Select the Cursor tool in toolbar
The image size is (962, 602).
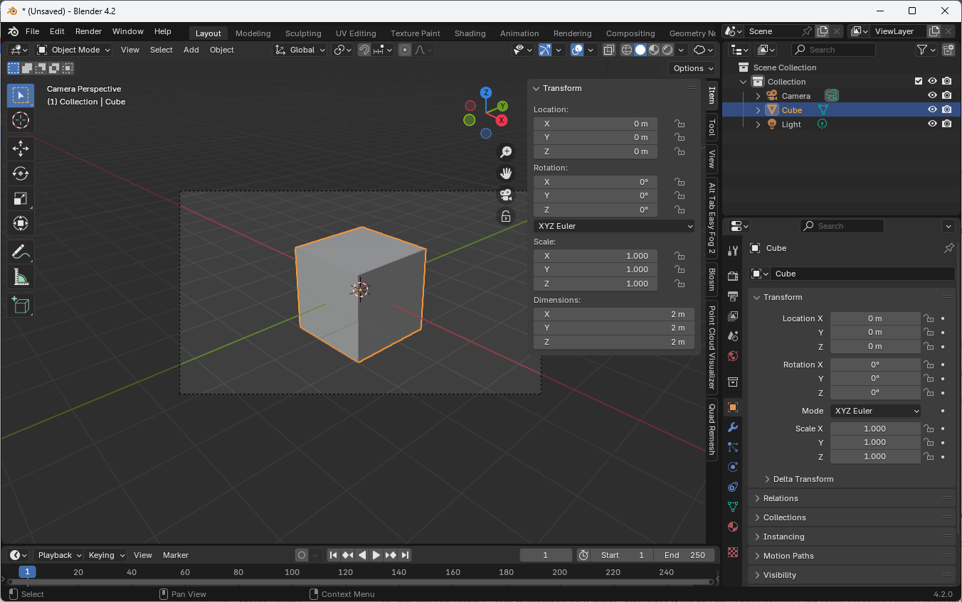[21, 120]
